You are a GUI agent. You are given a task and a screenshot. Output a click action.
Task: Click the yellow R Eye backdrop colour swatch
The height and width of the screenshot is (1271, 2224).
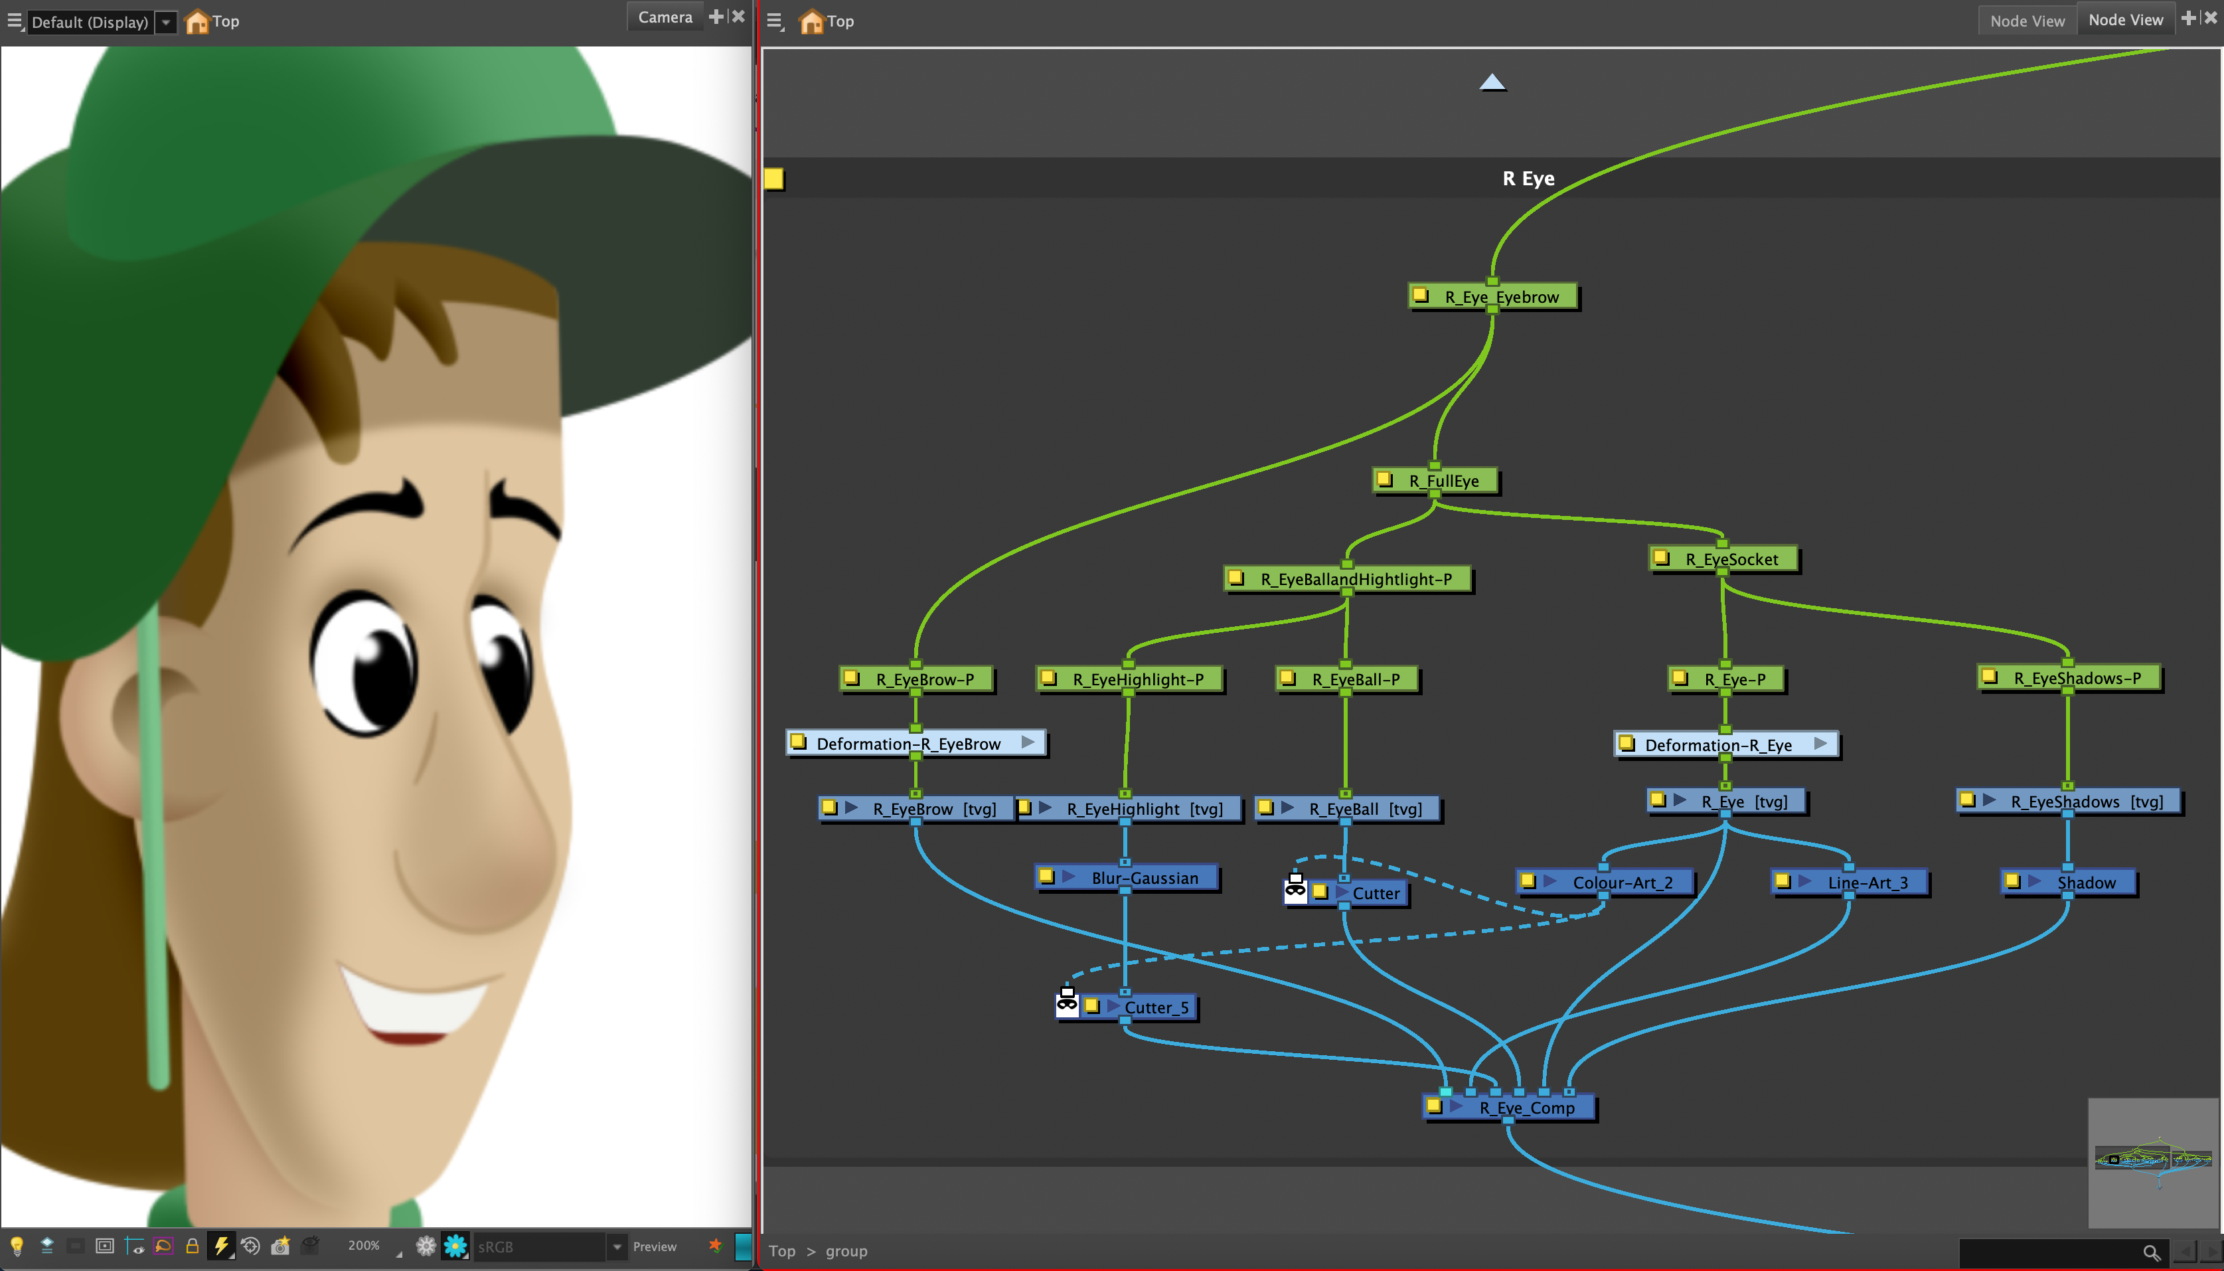click(x=774, y=179)
